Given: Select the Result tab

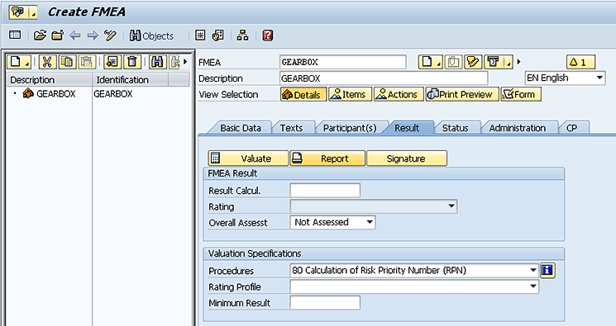Looking at the screenshot, I should (407, 128).
